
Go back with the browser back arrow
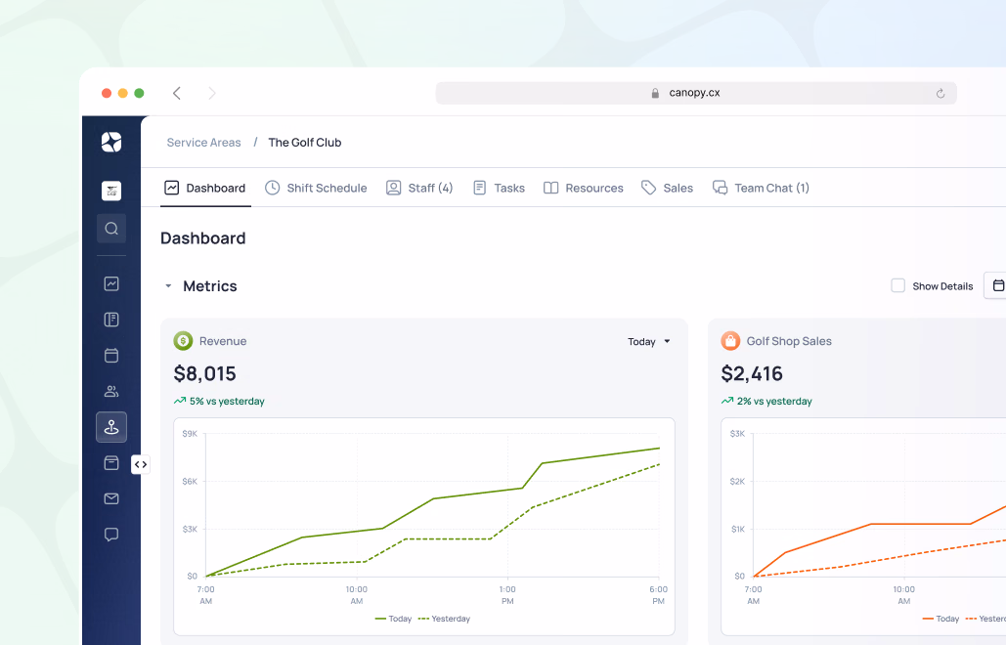176,93
